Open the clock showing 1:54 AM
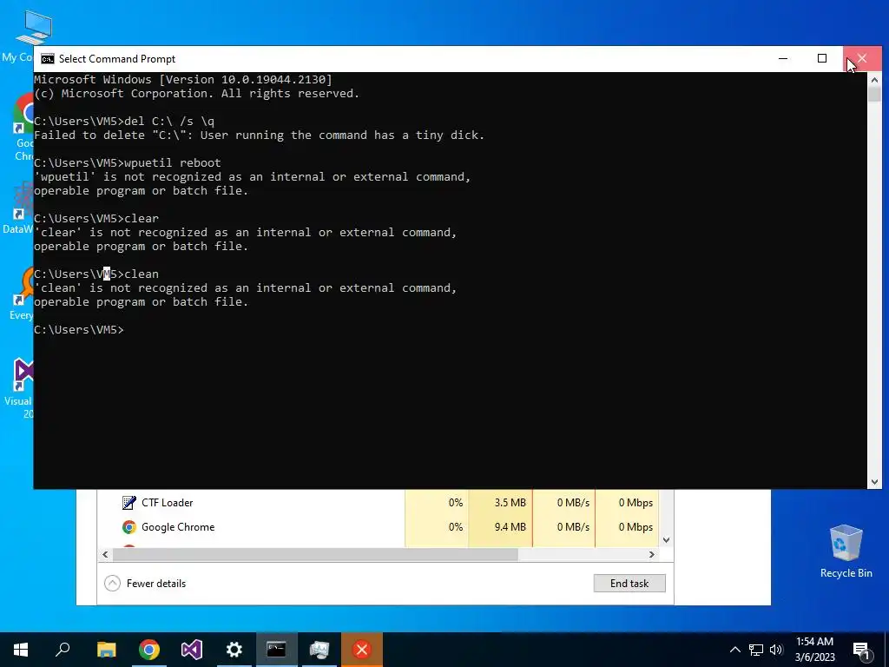The height and width of the screenshot is (667, 889). point(814,650)
